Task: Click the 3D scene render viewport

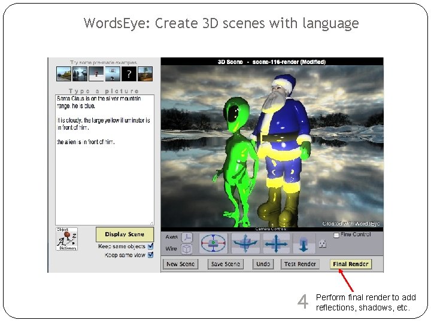Action: click(272, 146)
